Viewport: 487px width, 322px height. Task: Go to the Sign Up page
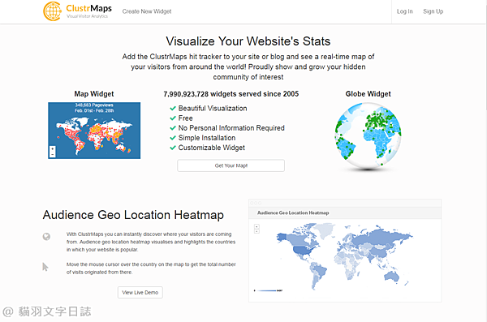(433, 11)
